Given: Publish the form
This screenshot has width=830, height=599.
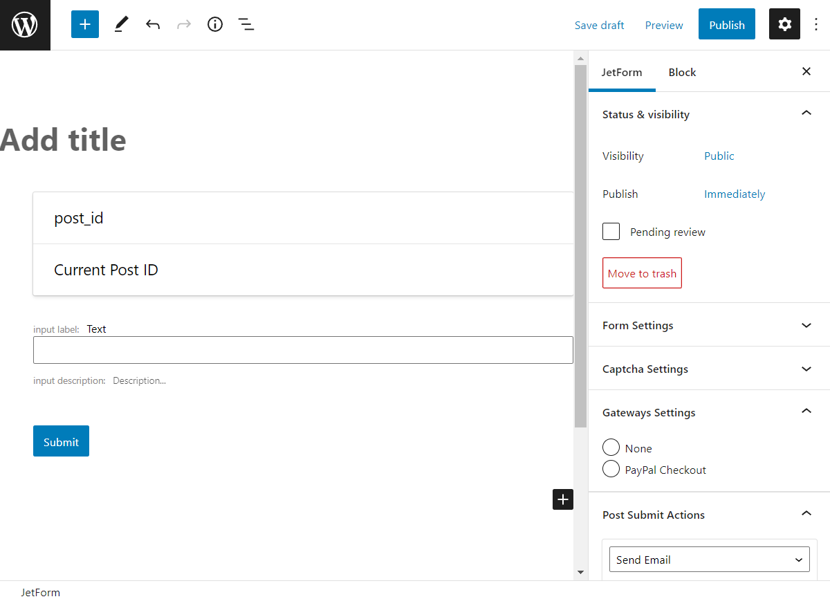Looking at the screenshot, I should [726, 24].
